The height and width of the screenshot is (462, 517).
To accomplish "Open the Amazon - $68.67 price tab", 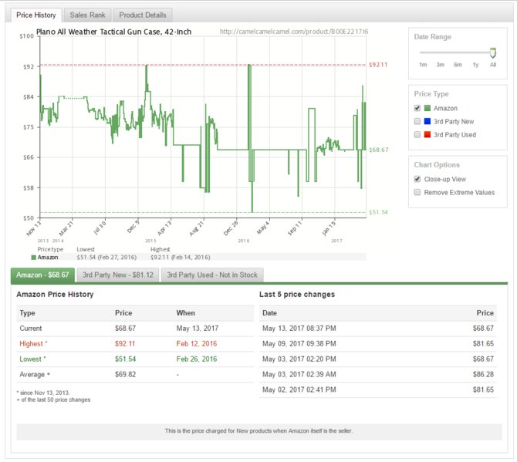I will coord(42,275).
